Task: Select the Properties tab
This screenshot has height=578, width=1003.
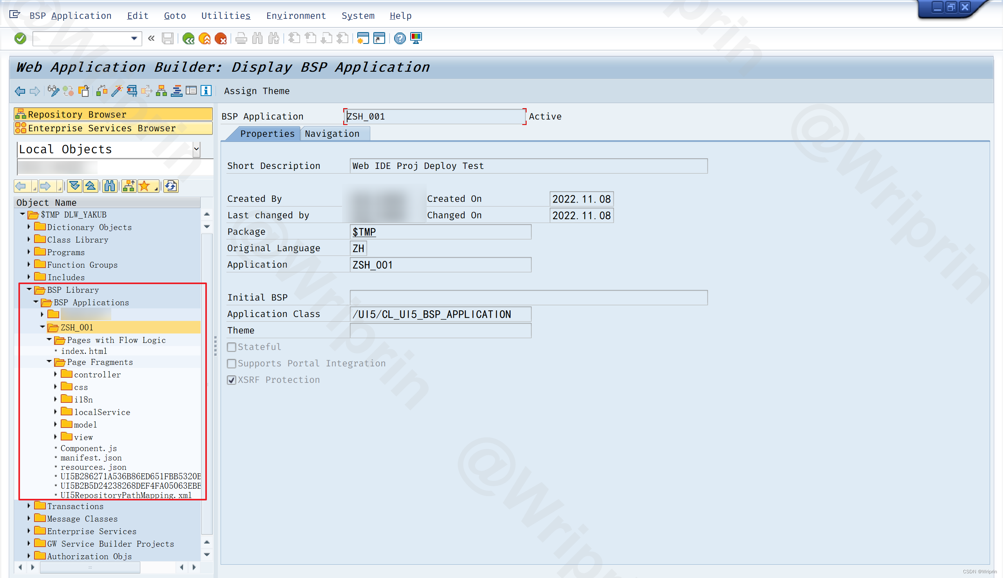Action: click(267, 134)
